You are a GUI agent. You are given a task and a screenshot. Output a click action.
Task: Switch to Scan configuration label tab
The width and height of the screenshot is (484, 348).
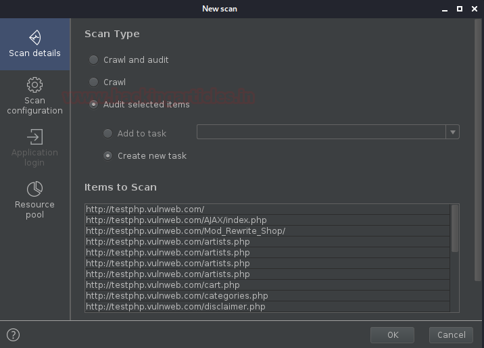35,105
